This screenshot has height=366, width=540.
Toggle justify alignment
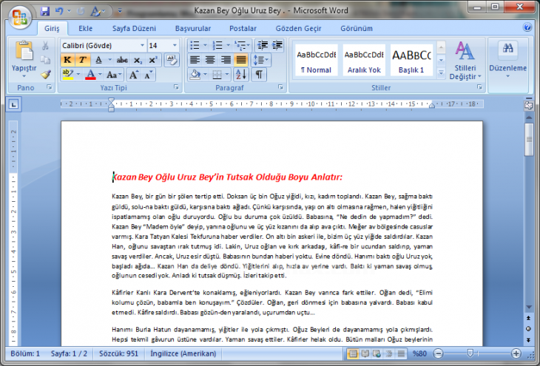tap(241, 60)
